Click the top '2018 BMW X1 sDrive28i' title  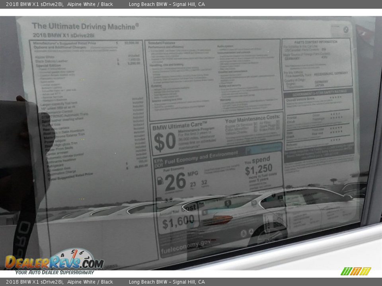coord(35,4)
